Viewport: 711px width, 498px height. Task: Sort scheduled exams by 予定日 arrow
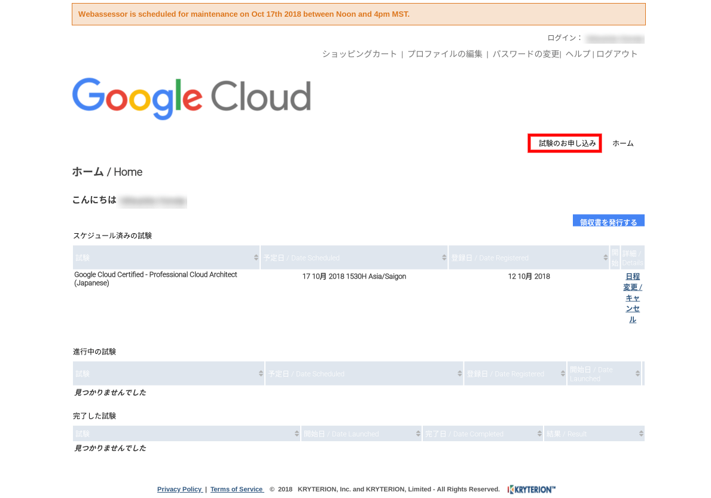click(444, 258)
